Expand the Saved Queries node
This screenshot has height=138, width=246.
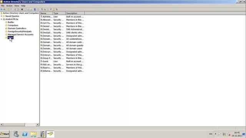[x=2, y=16]
